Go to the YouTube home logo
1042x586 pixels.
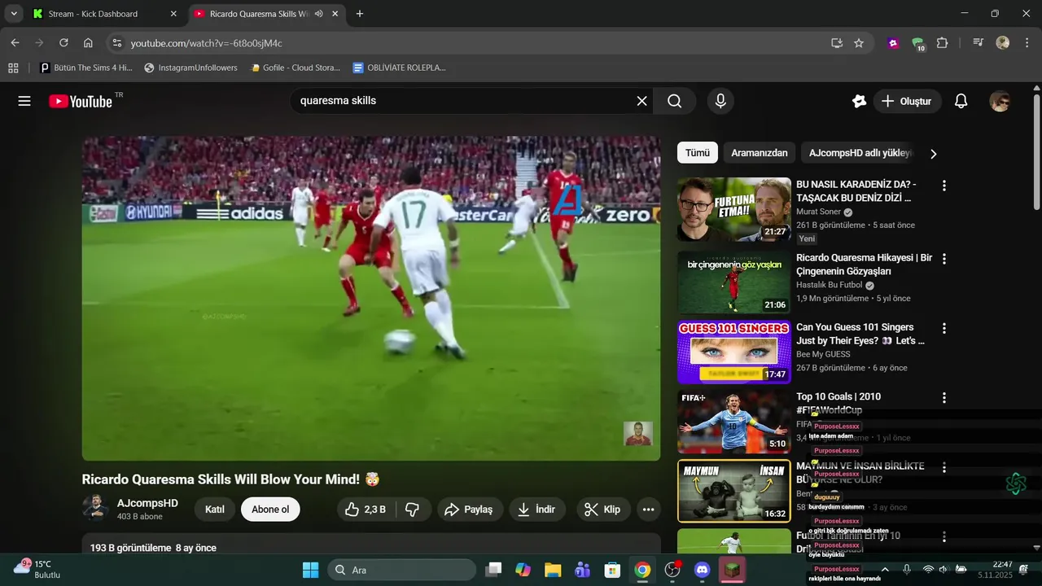coord(81,101)
